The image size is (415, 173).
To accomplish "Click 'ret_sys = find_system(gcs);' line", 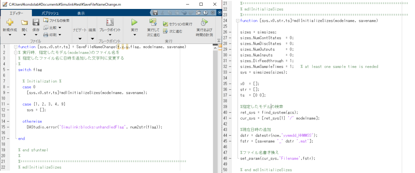I will (269, 112).
